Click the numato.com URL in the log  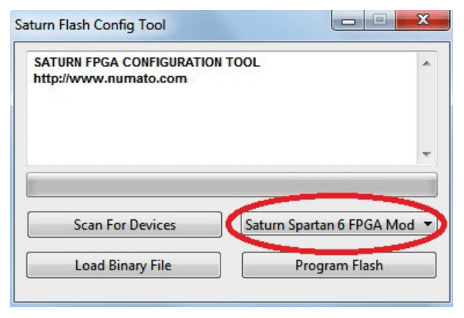point(110,78)
